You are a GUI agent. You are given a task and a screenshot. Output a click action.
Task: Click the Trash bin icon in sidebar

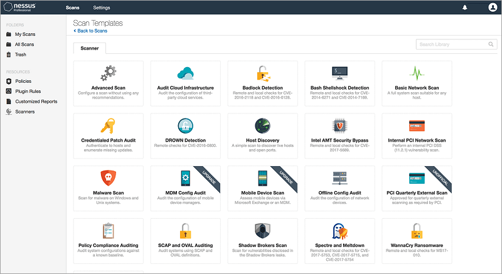(x=9, y=55)
